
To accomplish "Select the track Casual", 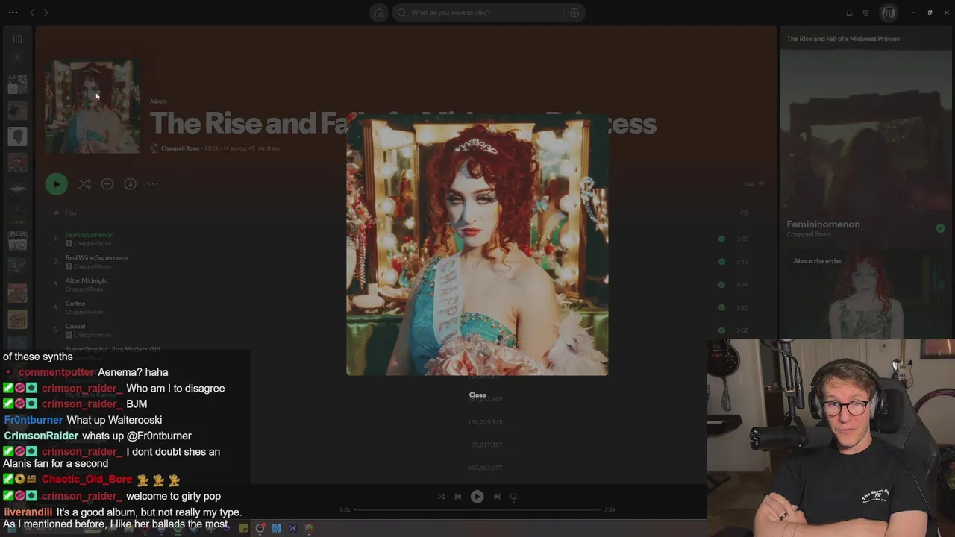I will click(x=75, y=327).
